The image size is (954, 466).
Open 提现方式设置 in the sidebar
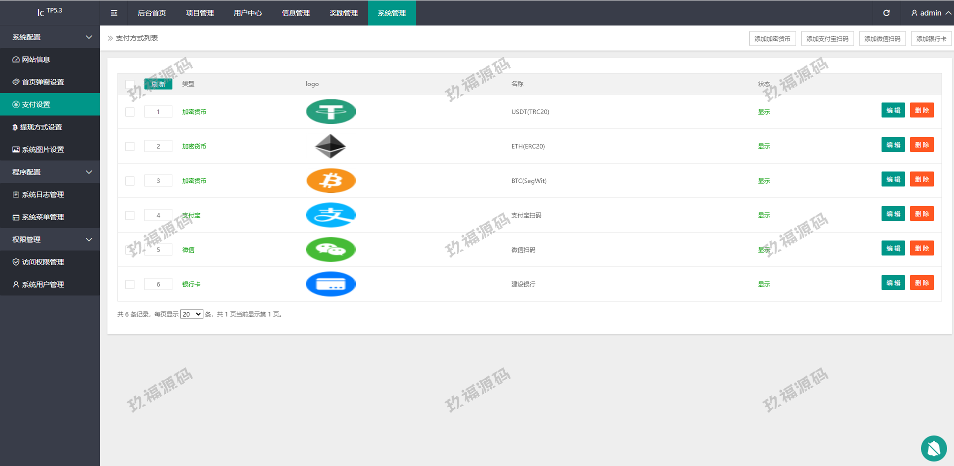point(41,127)
